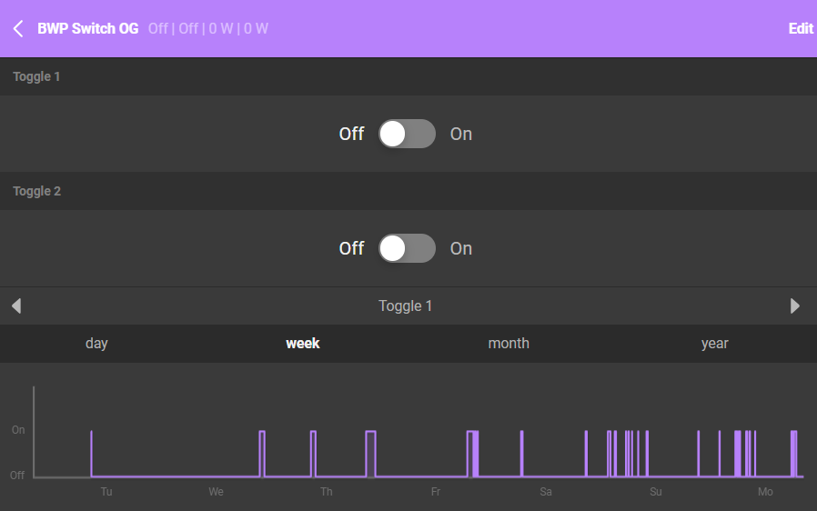
Task: Show next chart with right triangle arrow
Action: click(795, 306)
